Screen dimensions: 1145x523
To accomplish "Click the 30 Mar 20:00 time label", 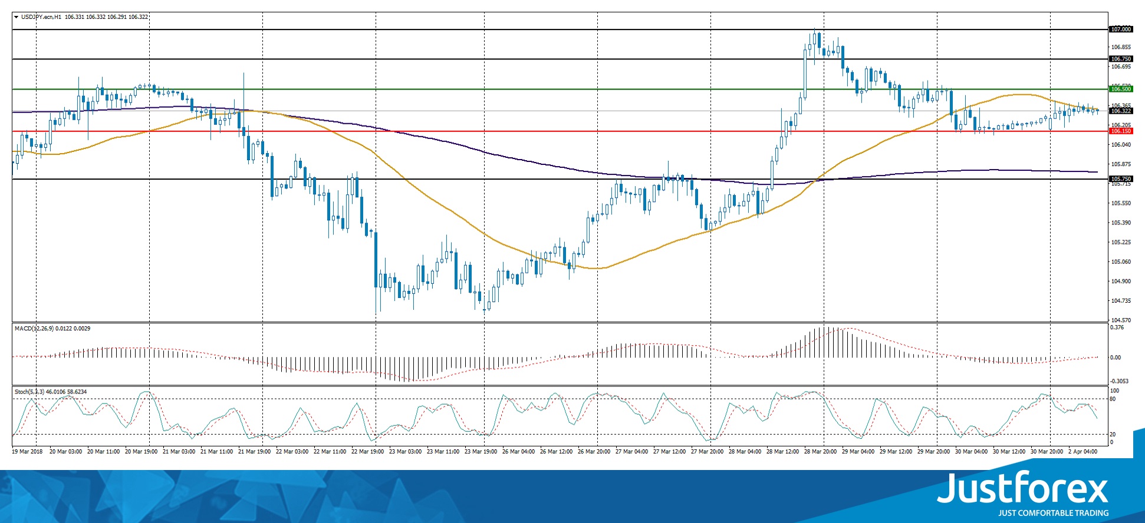I will tap(1047, 452).
